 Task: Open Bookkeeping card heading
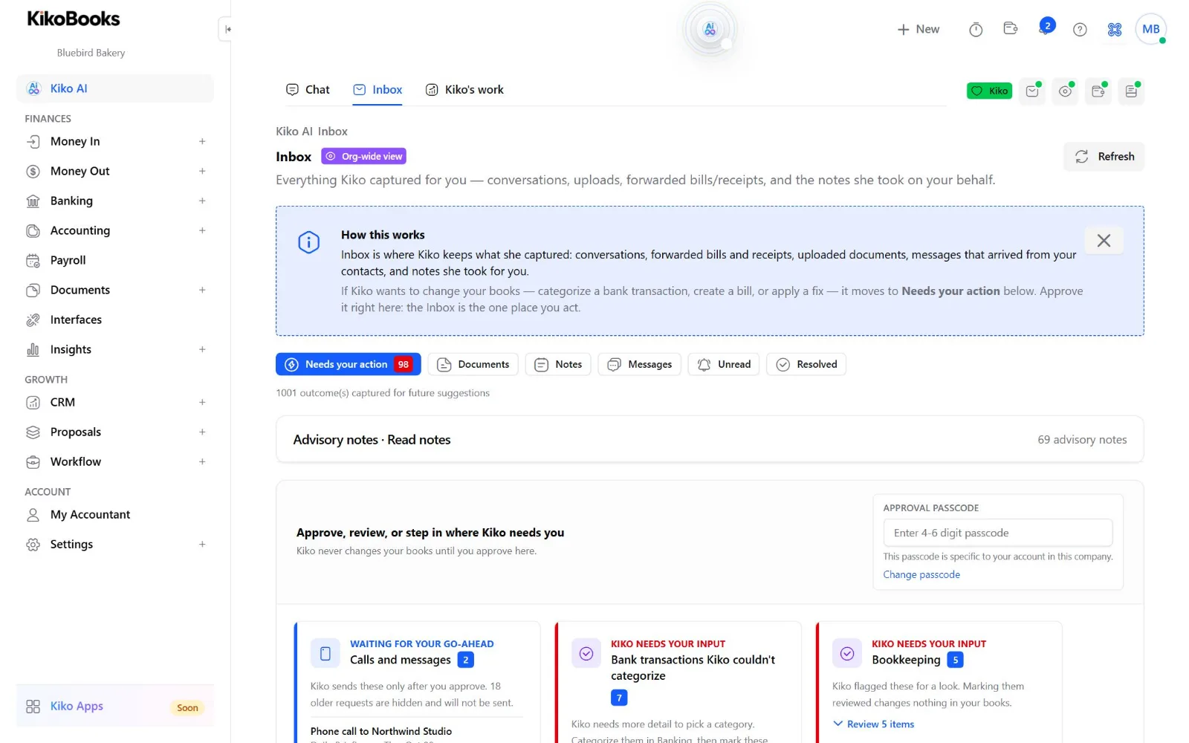click(x=906, y=660)
